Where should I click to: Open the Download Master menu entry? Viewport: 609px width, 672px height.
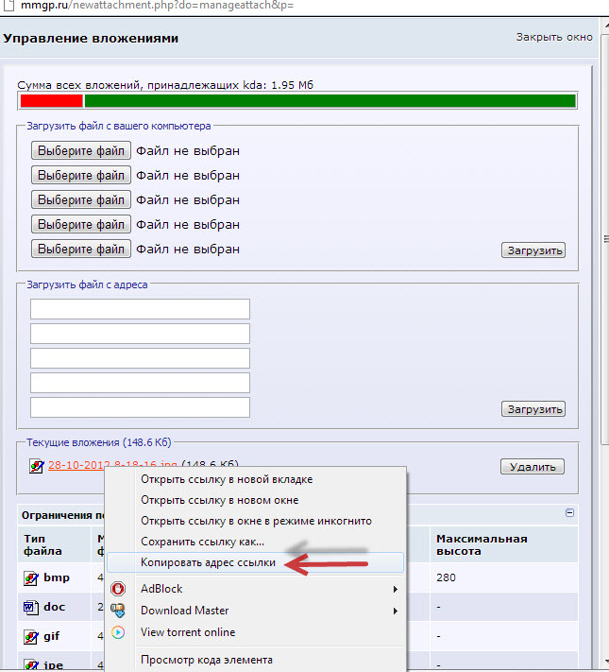[256, 611]
